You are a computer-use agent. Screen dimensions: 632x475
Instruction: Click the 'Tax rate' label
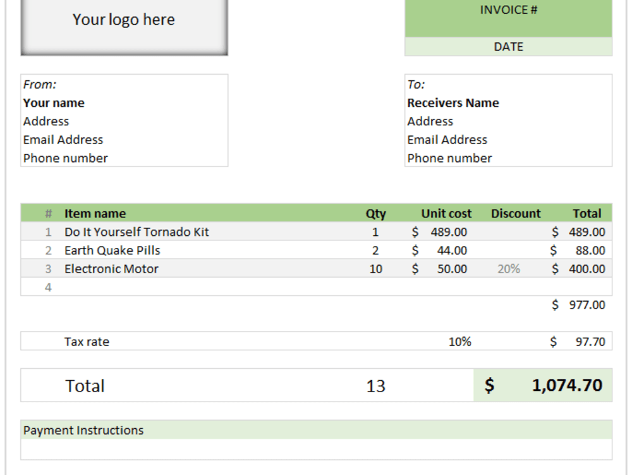(x=87, y=342)
